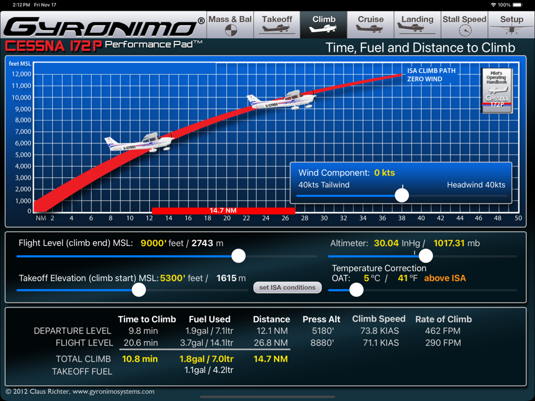Tap total climb 1.8gal / 7.0ltr value
Screen dimensions: 535x401
[x=207, y=359]
